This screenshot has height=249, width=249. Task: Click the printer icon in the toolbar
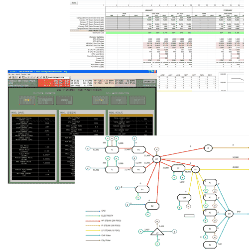(44, 77)
